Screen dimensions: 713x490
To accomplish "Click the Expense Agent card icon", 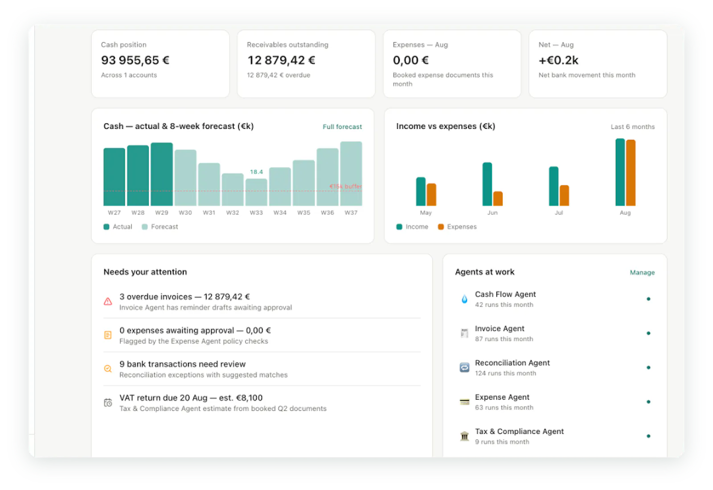I will point(464,402).
